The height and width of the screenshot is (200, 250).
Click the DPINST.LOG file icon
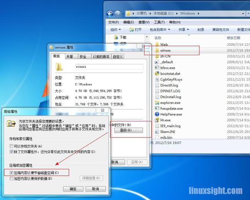point(157,91)
